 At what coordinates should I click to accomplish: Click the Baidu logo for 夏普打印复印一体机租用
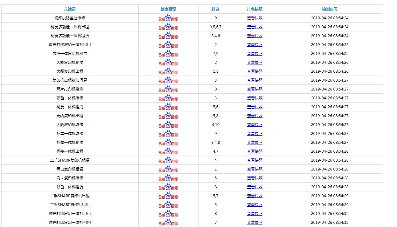point(168,45)
